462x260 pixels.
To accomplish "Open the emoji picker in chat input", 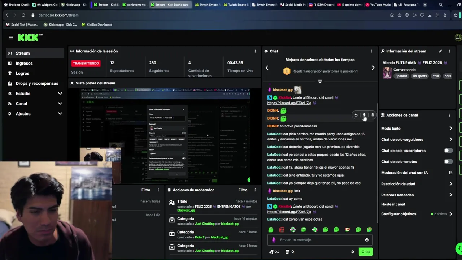I will pyautogui.click(x=367, y=240).
